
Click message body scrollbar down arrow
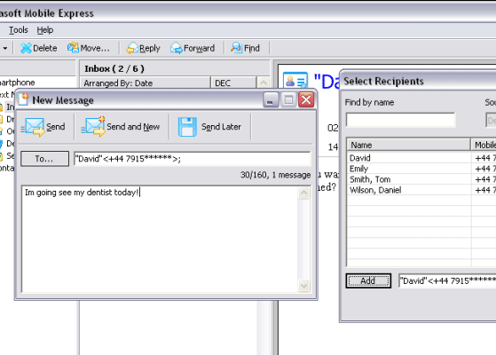point(304,286)
